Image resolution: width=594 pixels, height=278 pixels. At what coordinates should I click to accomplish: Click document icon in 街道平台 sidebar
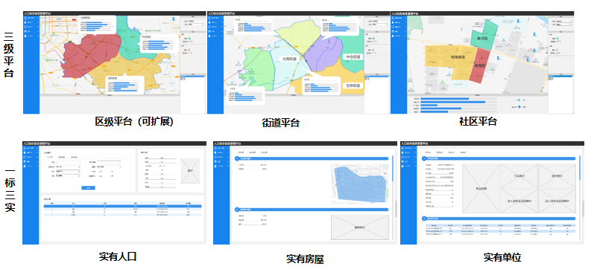(209, 22)
